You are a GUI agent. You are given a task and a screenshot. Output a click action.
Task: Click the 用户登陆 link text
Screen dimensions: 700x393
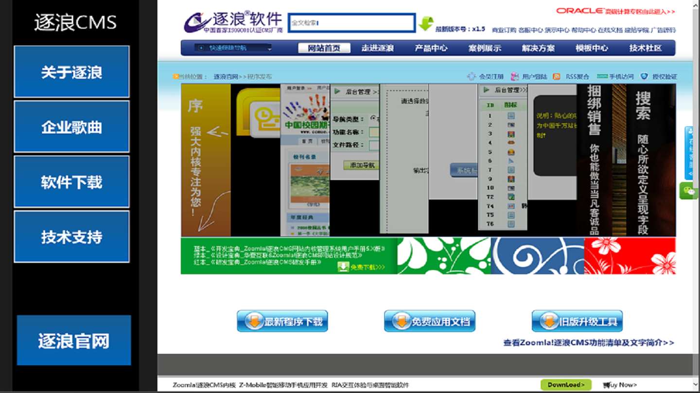pyautogui.click(x=535, y=77)
